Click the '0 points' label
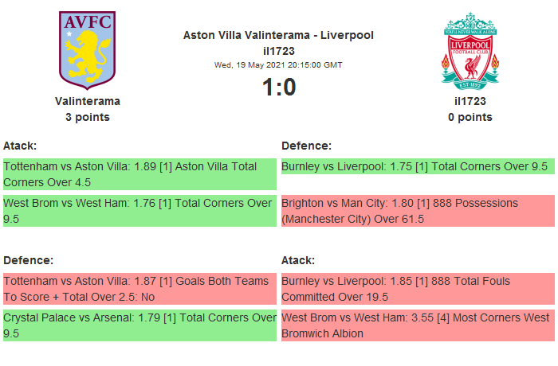 pos(470,117)
